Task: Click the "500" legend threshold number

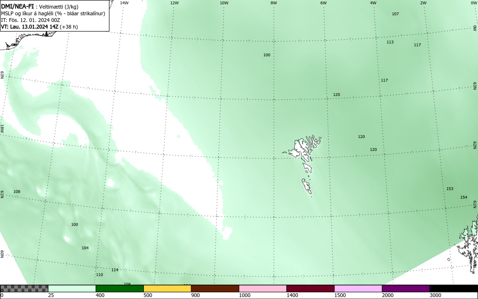Action: point(148,295)
